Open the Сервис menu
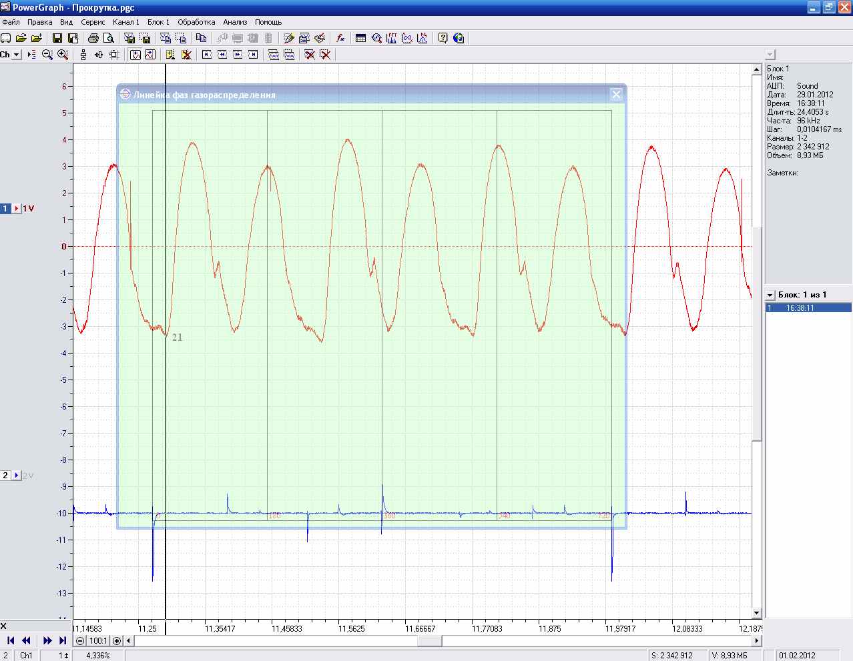 [93, 22]
